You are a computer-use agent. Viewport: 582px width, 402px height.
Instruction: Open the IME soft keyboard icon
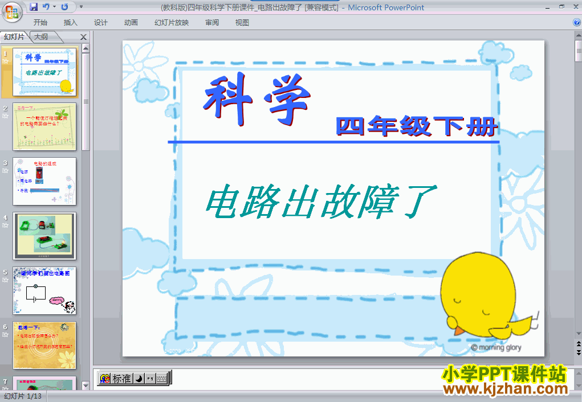pyautogui.click(x=162, y=378)
